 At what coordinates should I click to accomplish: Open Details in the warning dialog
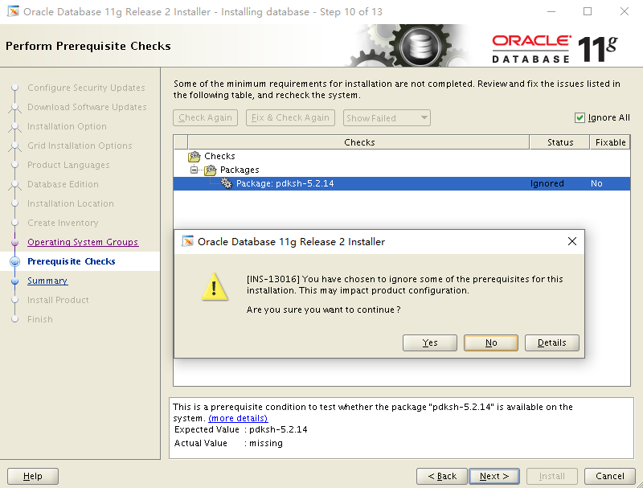tap(552, 342)
